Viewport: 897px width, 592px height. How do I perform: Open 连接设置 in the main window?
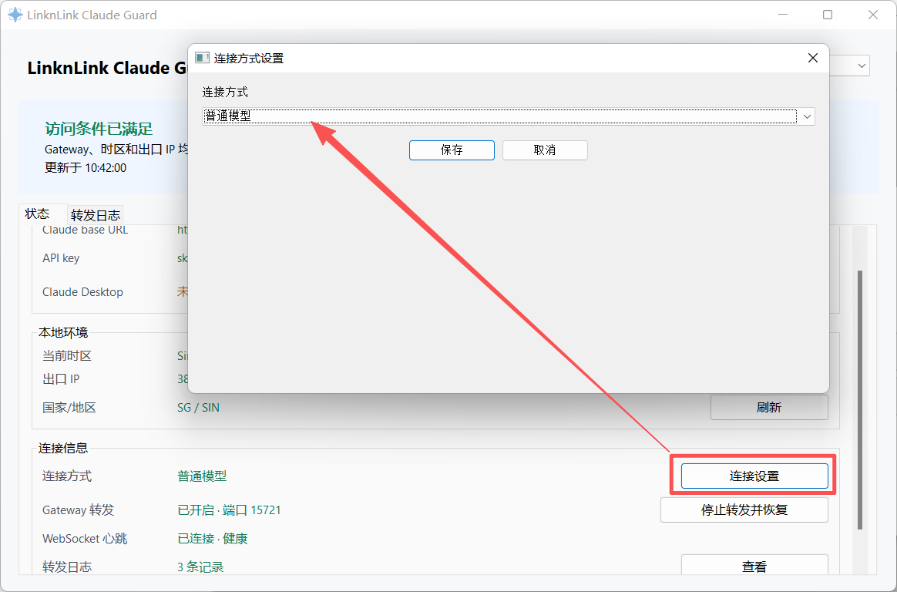[x=754, y=476]
